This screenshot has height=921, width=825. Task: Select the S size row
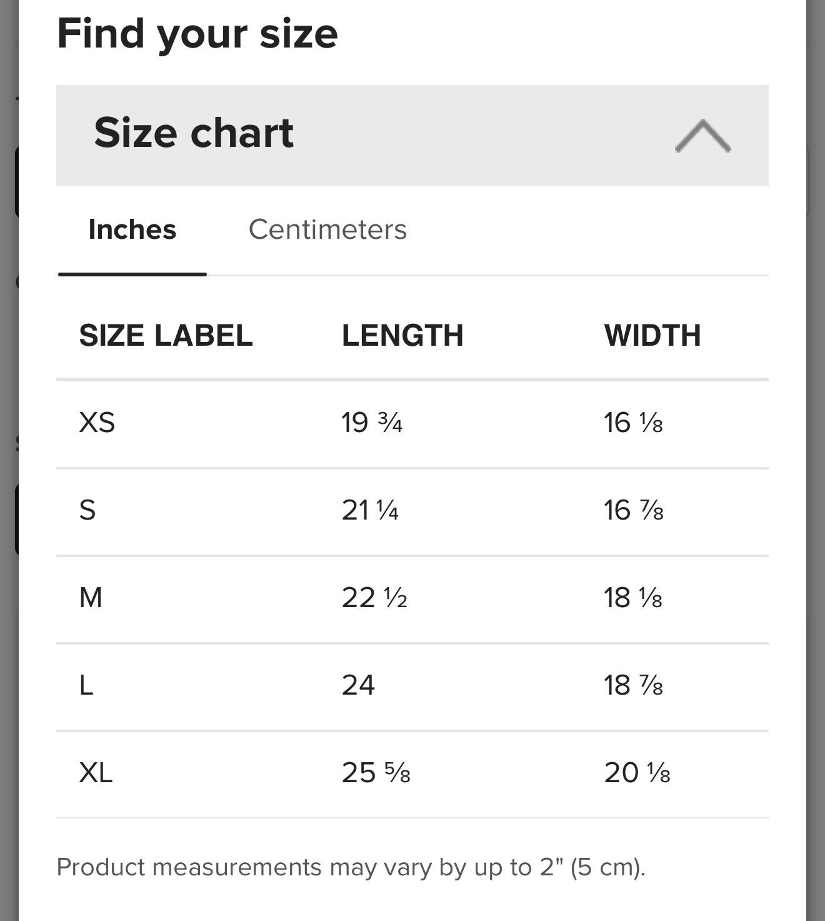pyautogui.click(x=412, y=511)
